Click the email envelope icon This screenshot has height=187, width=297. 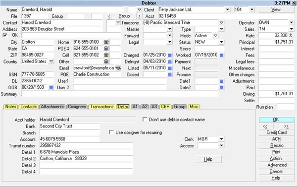(x=118, y=68)
